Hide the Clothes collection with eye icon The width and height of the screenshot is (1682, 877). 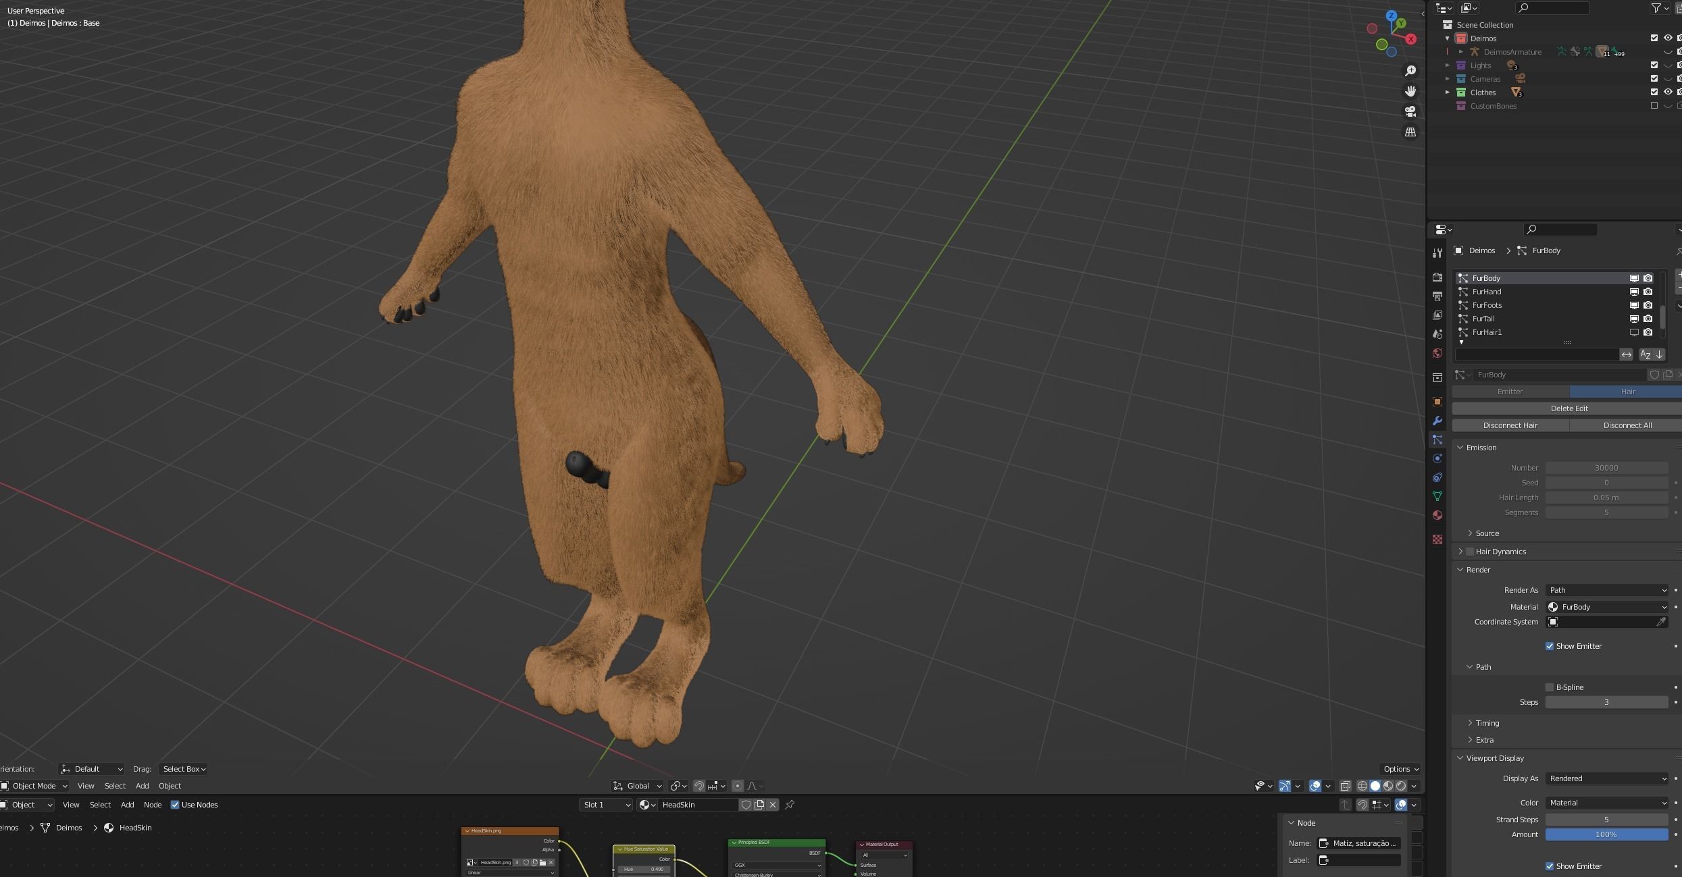point(1668,92)
